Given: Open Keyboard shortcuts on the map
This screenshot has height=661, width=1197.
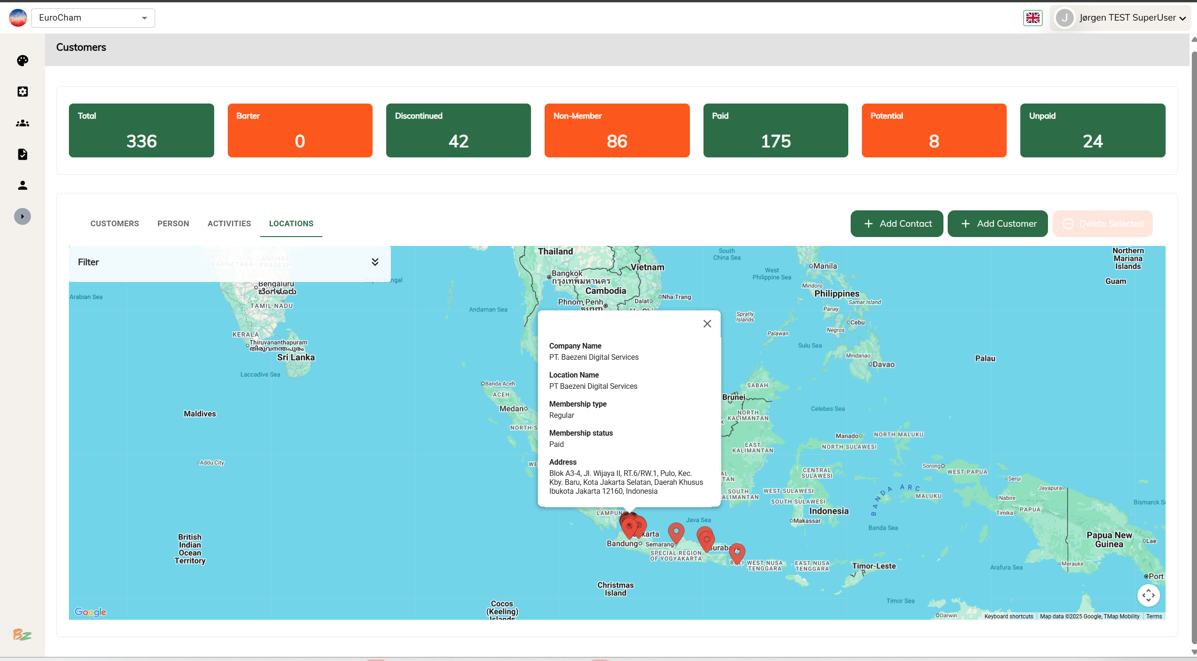Looking at the screenshot, I should [1009, 616].
